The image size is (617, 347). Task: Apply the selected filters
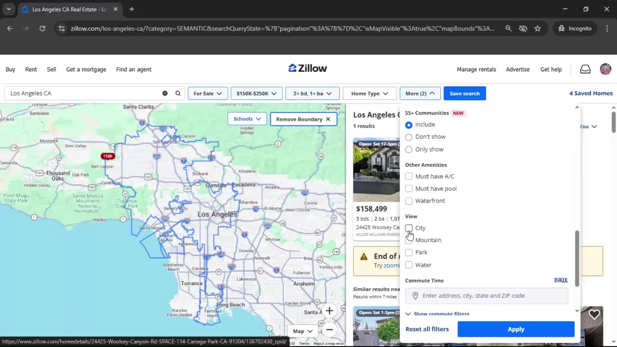click(x=515, y=329)
